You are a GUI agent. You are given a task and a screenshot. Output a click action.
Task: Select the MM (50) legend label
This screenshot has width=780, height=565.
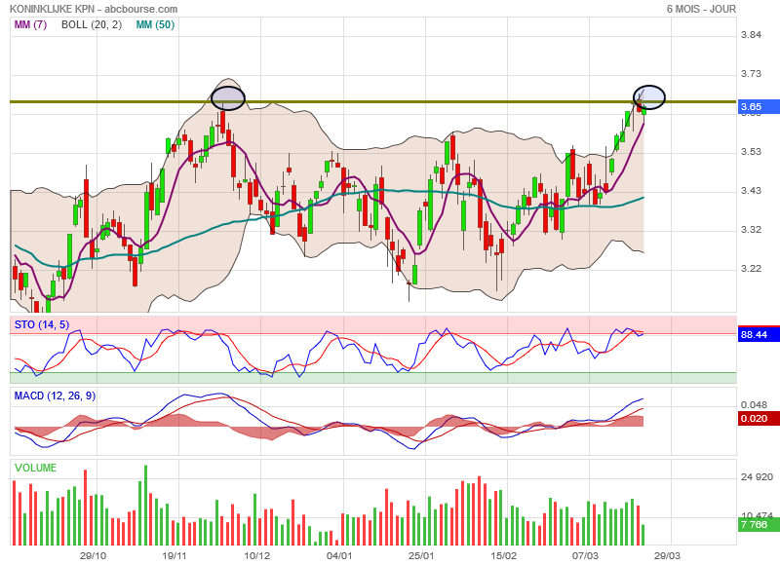pyautogui.click(x=155, y=24)
